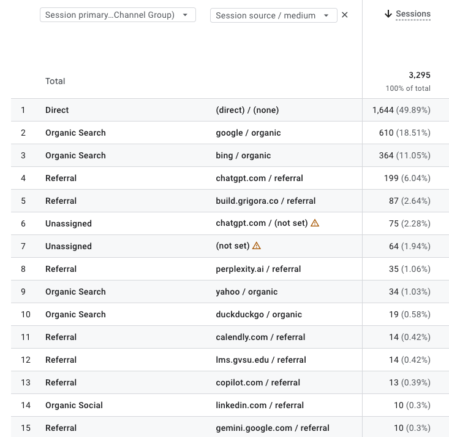Click the 199 (6.04%) sessions value
The height and width of the screenshot is (437, 449).
407,178
